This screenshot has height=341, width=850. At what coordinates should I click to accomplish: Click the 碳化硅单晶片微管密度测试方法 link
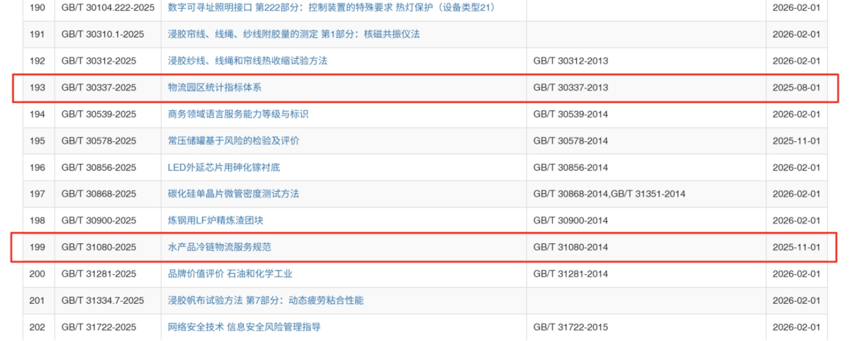click(x=233, y=194)
